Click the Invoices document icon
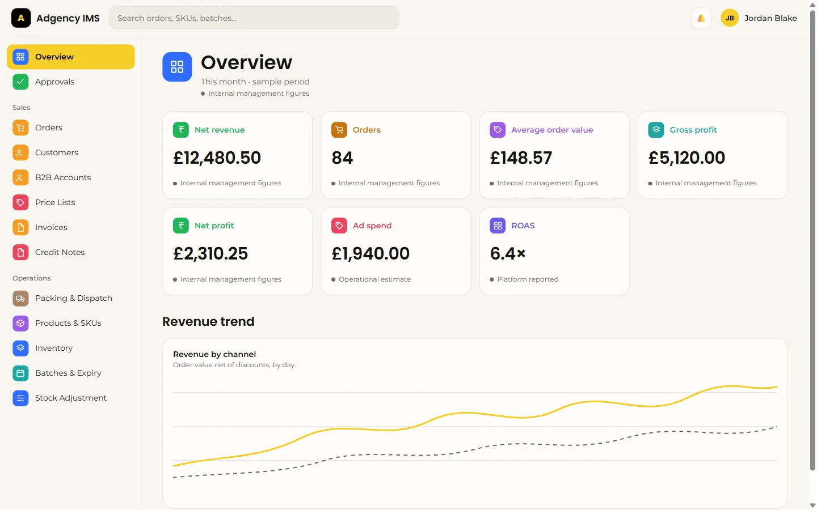 20,228
